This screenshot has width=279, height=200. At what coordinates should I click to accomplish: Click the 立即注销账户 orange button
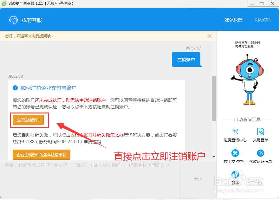pyautogui.click(x=28, y=120)
